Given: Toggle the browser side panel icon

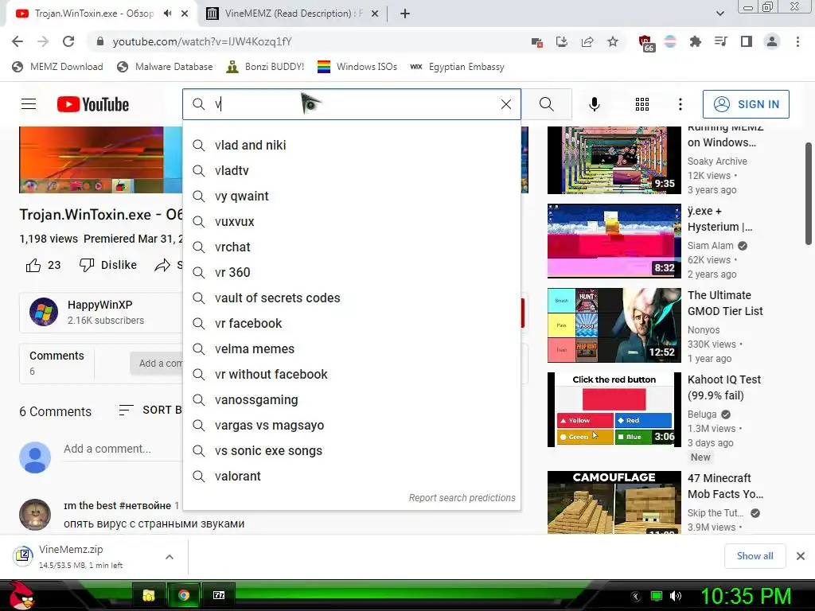Looking at the screenshot, I should click(747, 41).
